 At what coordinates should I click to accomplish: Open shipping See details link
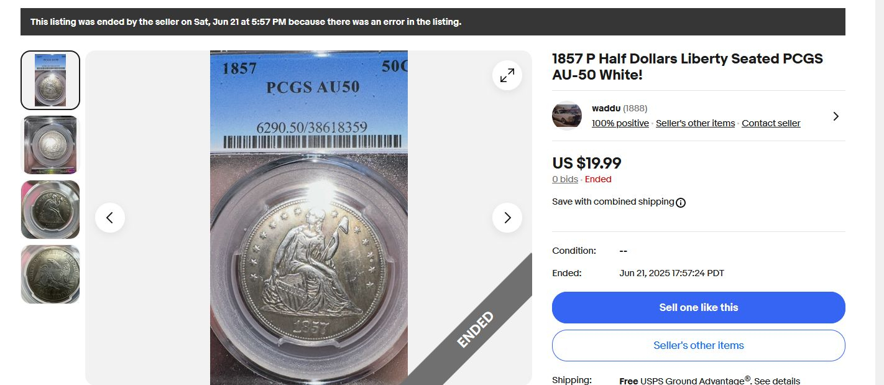coord(777,381)
